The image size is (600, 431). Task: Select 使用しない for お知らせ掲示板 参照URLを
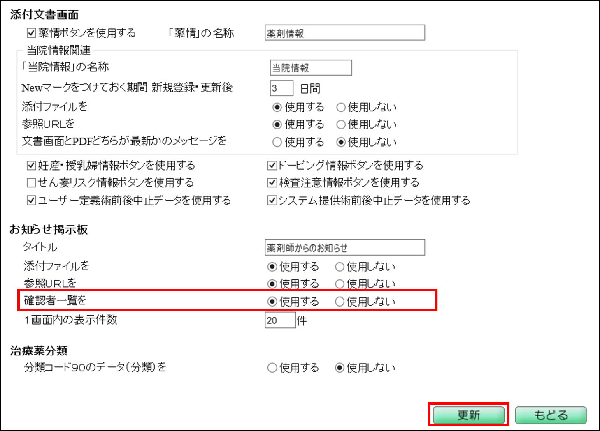[x=340, y=284]
